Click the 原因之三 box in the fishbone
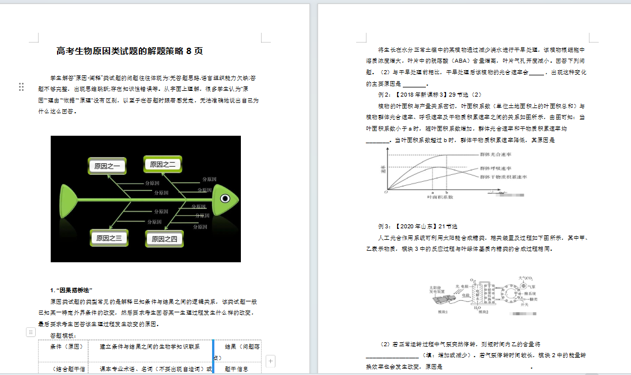The image size is (631, 375). coord(109,238)
